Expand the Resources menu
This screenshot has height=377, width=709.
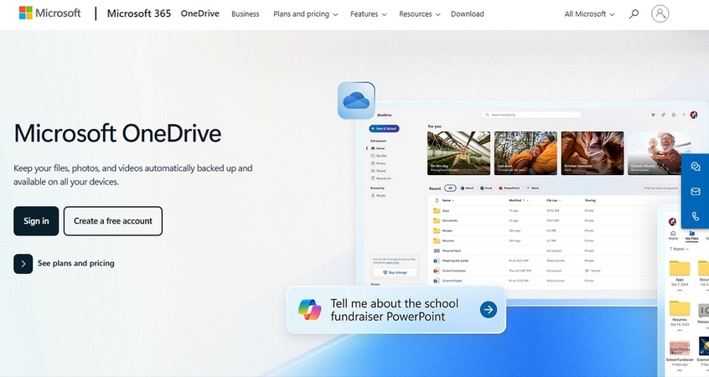(x=420, y=14)
